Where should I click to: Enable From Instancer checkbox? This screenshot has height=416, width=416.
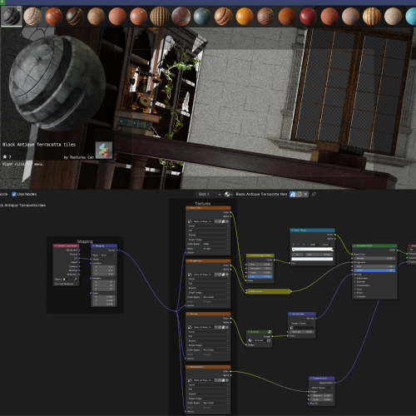pos(57,284)
